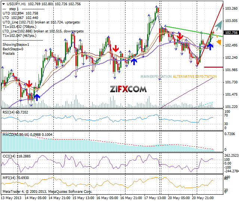Click the CCI(14) 118.2885 indicator label

16,156
